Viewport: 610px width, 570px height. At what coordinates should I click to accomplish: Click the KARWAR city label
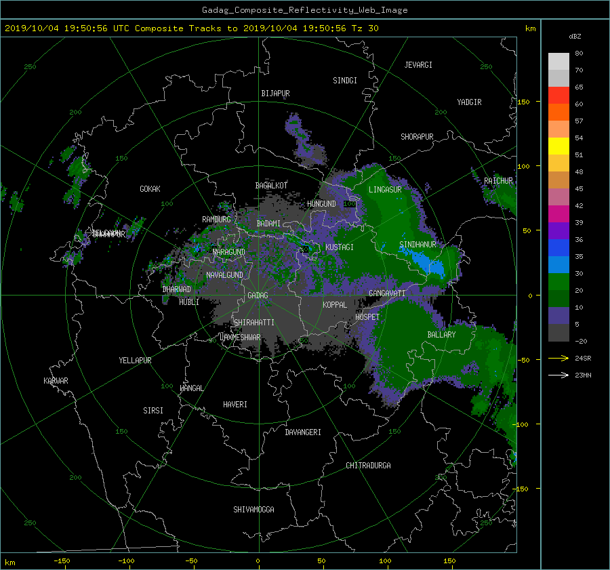pyautogui.click(x=56, y=381)
